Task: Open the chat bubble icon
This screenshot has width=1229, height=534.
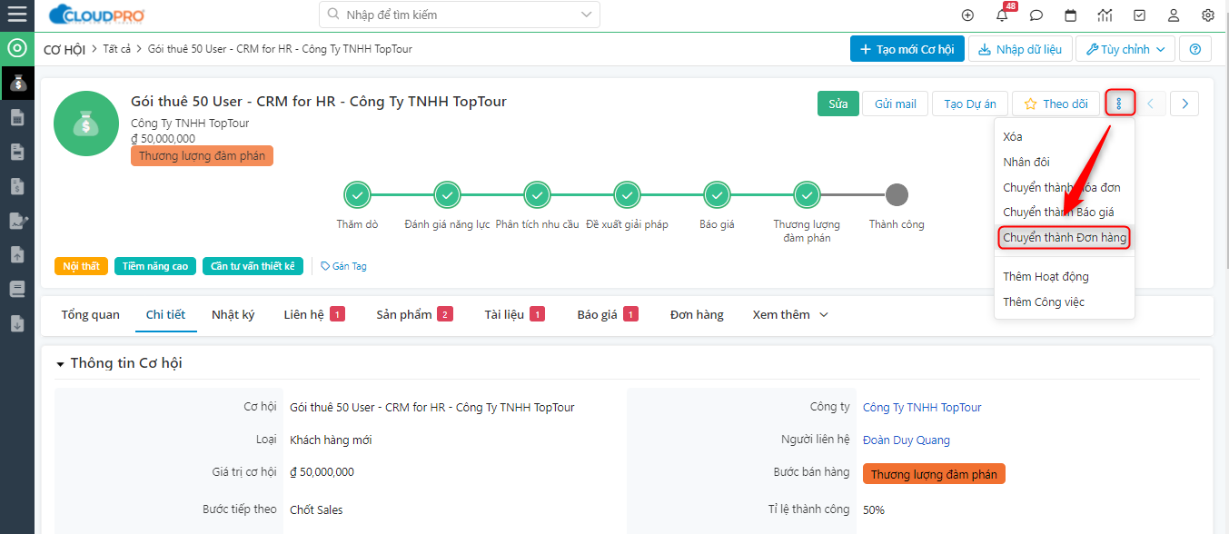Action: click(x=1036, y=15)
